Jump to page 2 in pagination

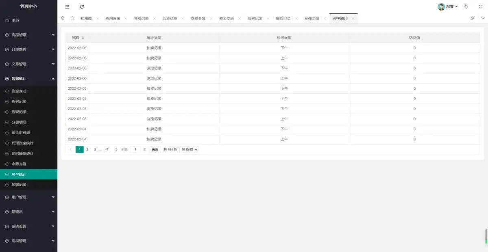[87, 149]
